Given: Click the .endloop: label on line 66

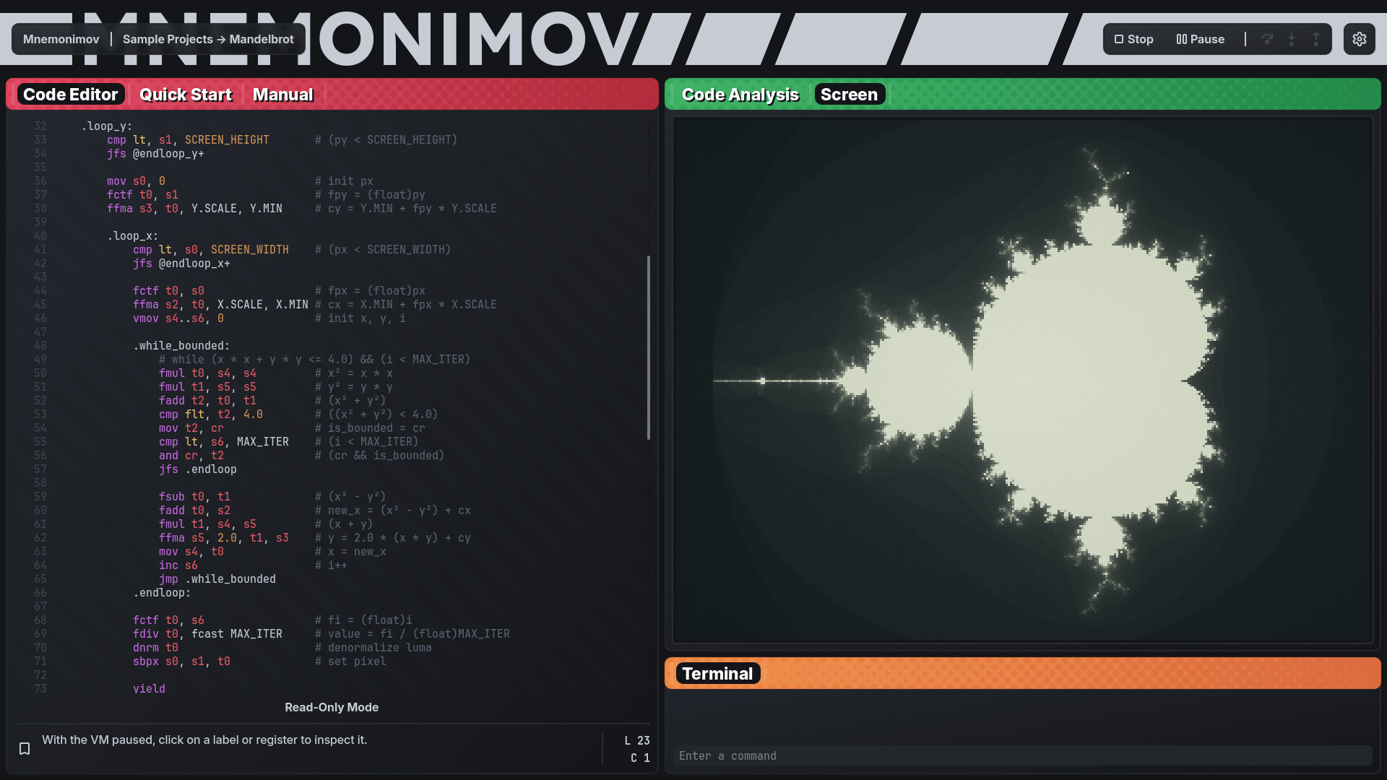Looking at the screenshot, I should pos(162,593).
